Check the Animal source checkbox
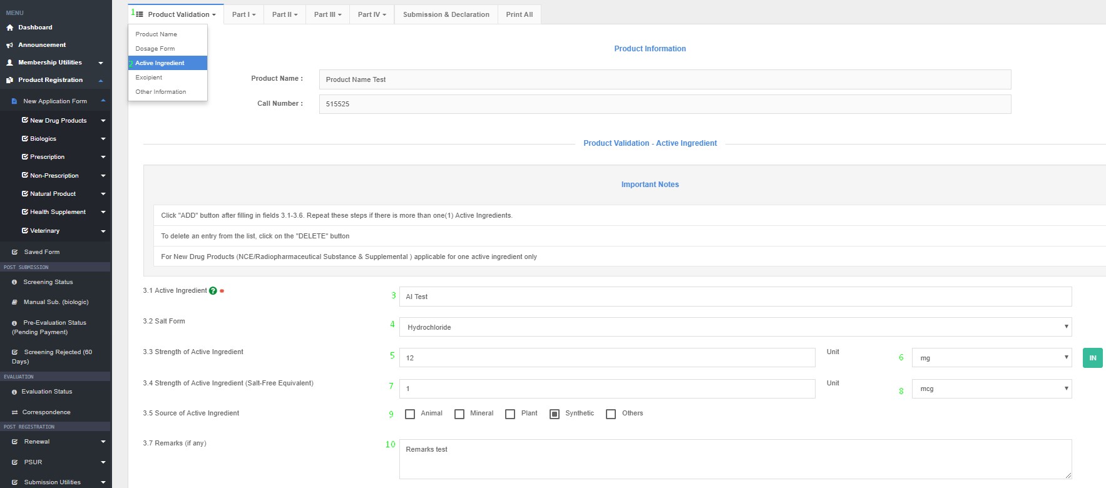The height and width of the screenshot is (488, 1106). coord(410,414)
